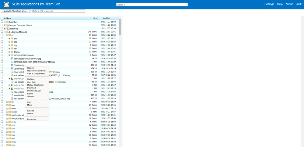
Task: Focus the Search input field
Action: pos(152,5)
